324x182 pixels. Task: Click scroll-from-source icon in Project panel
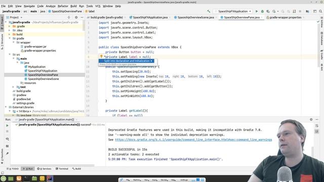[69, 18]
